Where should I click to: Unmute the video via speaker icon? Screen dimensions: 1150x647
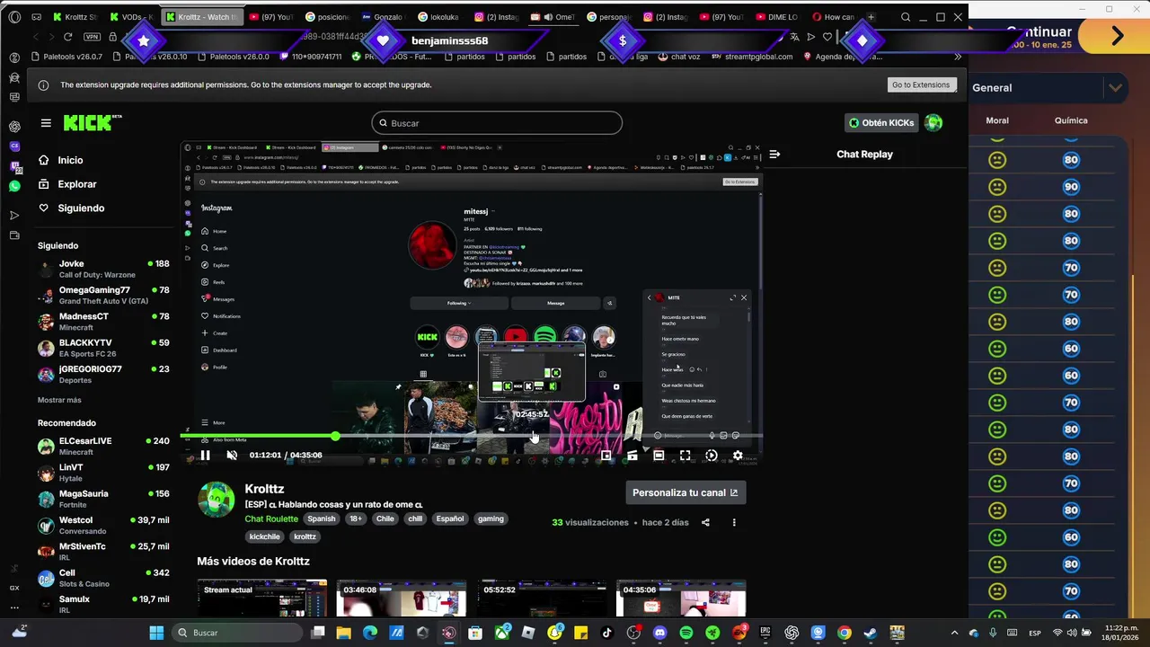coord(232,456)
